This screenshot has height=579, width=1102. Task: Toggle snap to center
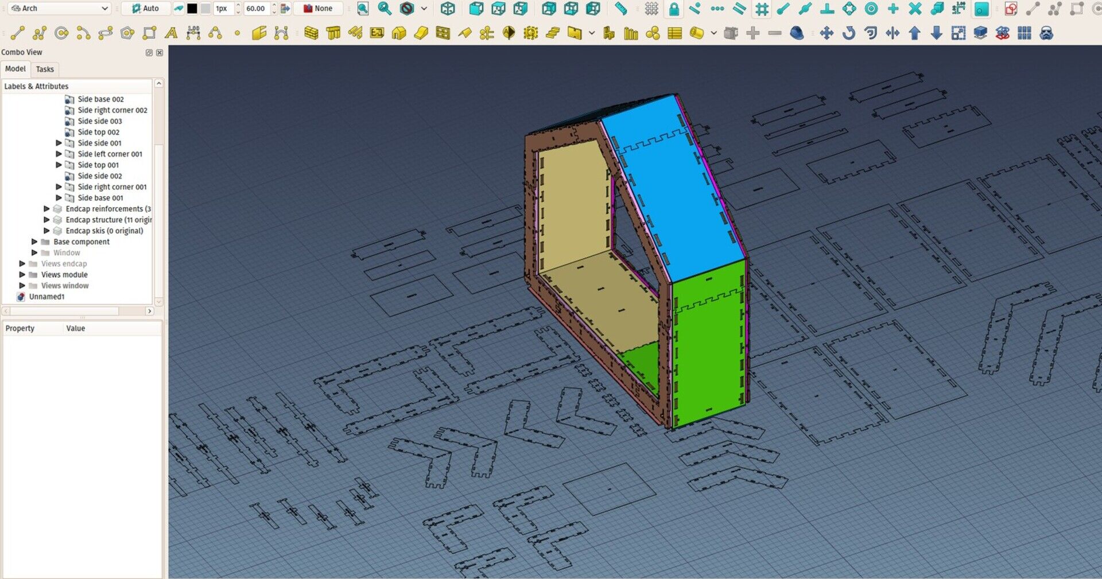coord(871,9)
